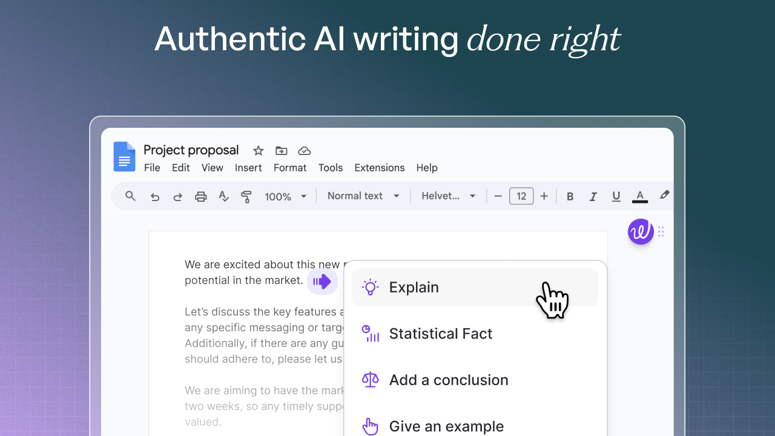Star the Project proposal document
775x436 pixels.
tap(258, 150)
